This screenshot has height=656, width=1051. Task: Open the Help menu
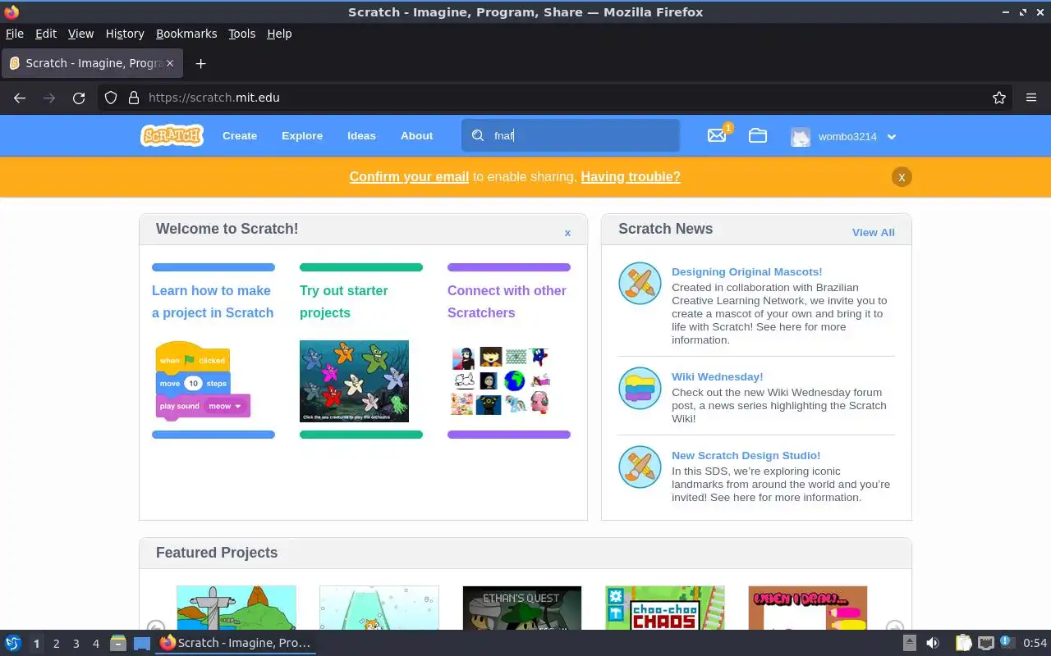pos(279,34)
